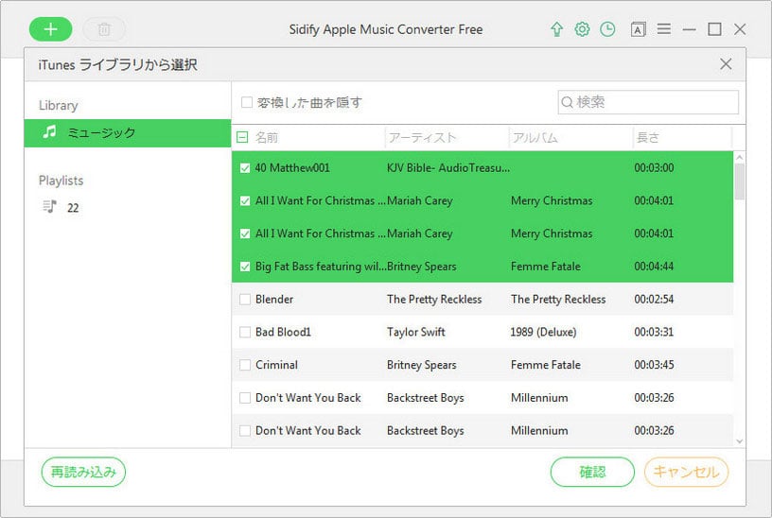Image resolution: width=772 pixels, height=518 pixels.
Task: Click the track list scrollbar thumb
Action: pos(739,181)
